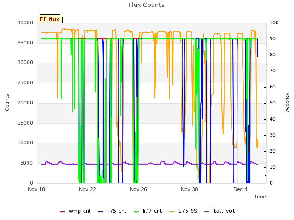Click the 90 right axis tick label
Image resolution: width=294 pixels, height=220 pixels.
click(272, 38)
